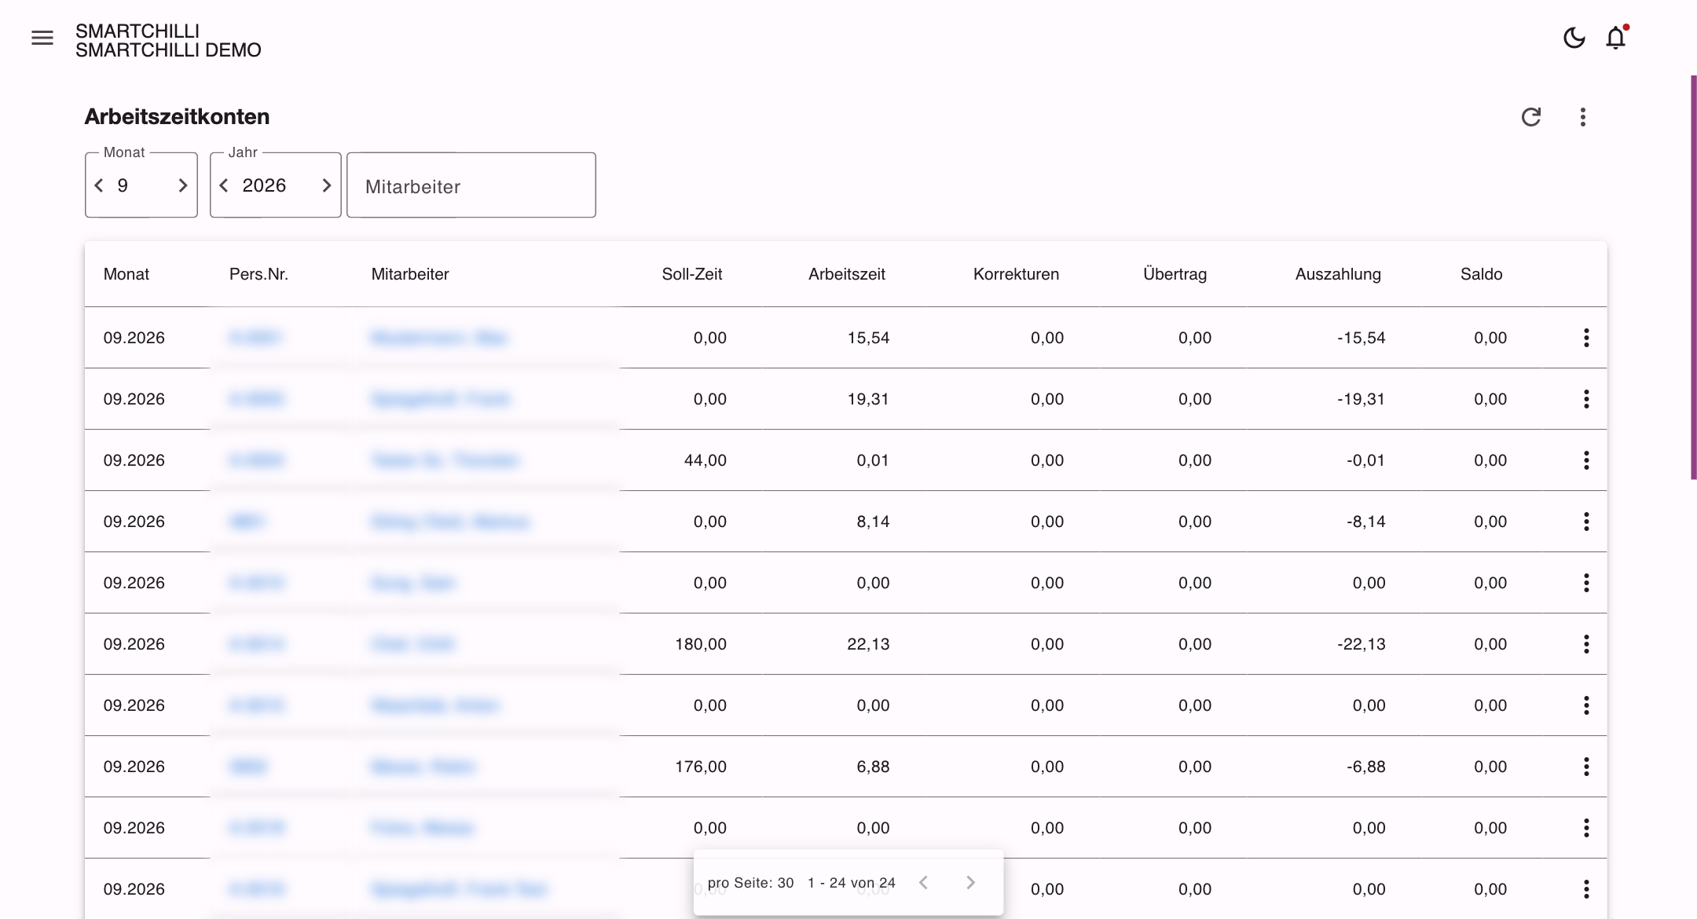This screenshot has height=919, width=1697.
Task: Sort by Mitarbeiter column header
Action: point(410,274)
